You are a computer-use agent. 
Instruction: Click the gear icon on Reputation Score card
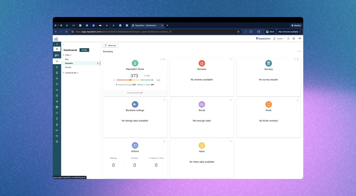164,59
